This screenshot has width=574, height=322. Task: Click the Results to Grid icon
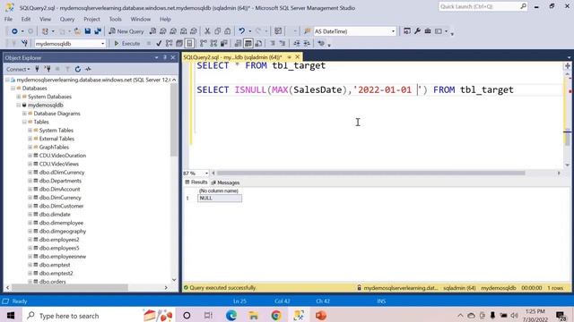[248, 44]
